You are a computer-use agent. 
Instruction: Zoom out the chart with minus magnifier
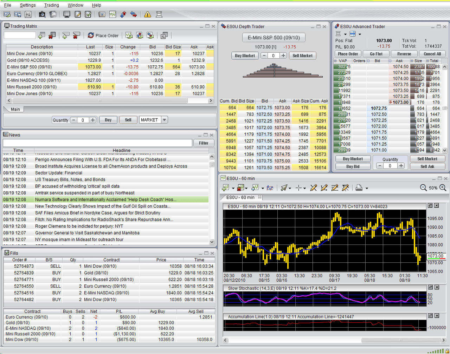(x=423, y=188)
